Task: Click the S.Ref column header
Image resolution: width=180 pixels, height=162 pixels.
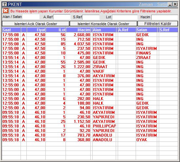Action: pyautogui.click(x=168, y=30)
